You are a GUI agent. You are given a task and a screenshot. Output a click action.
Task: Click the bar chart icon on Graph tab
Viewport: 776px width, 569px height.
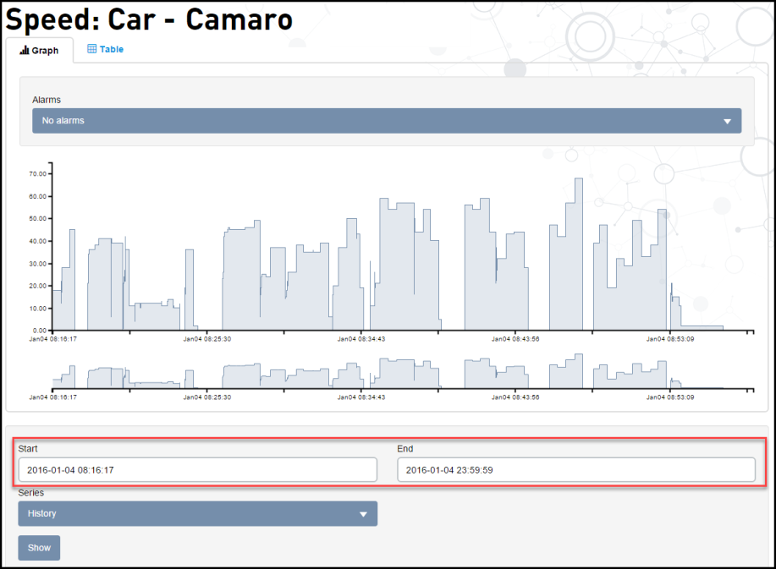tap(25, 51)
